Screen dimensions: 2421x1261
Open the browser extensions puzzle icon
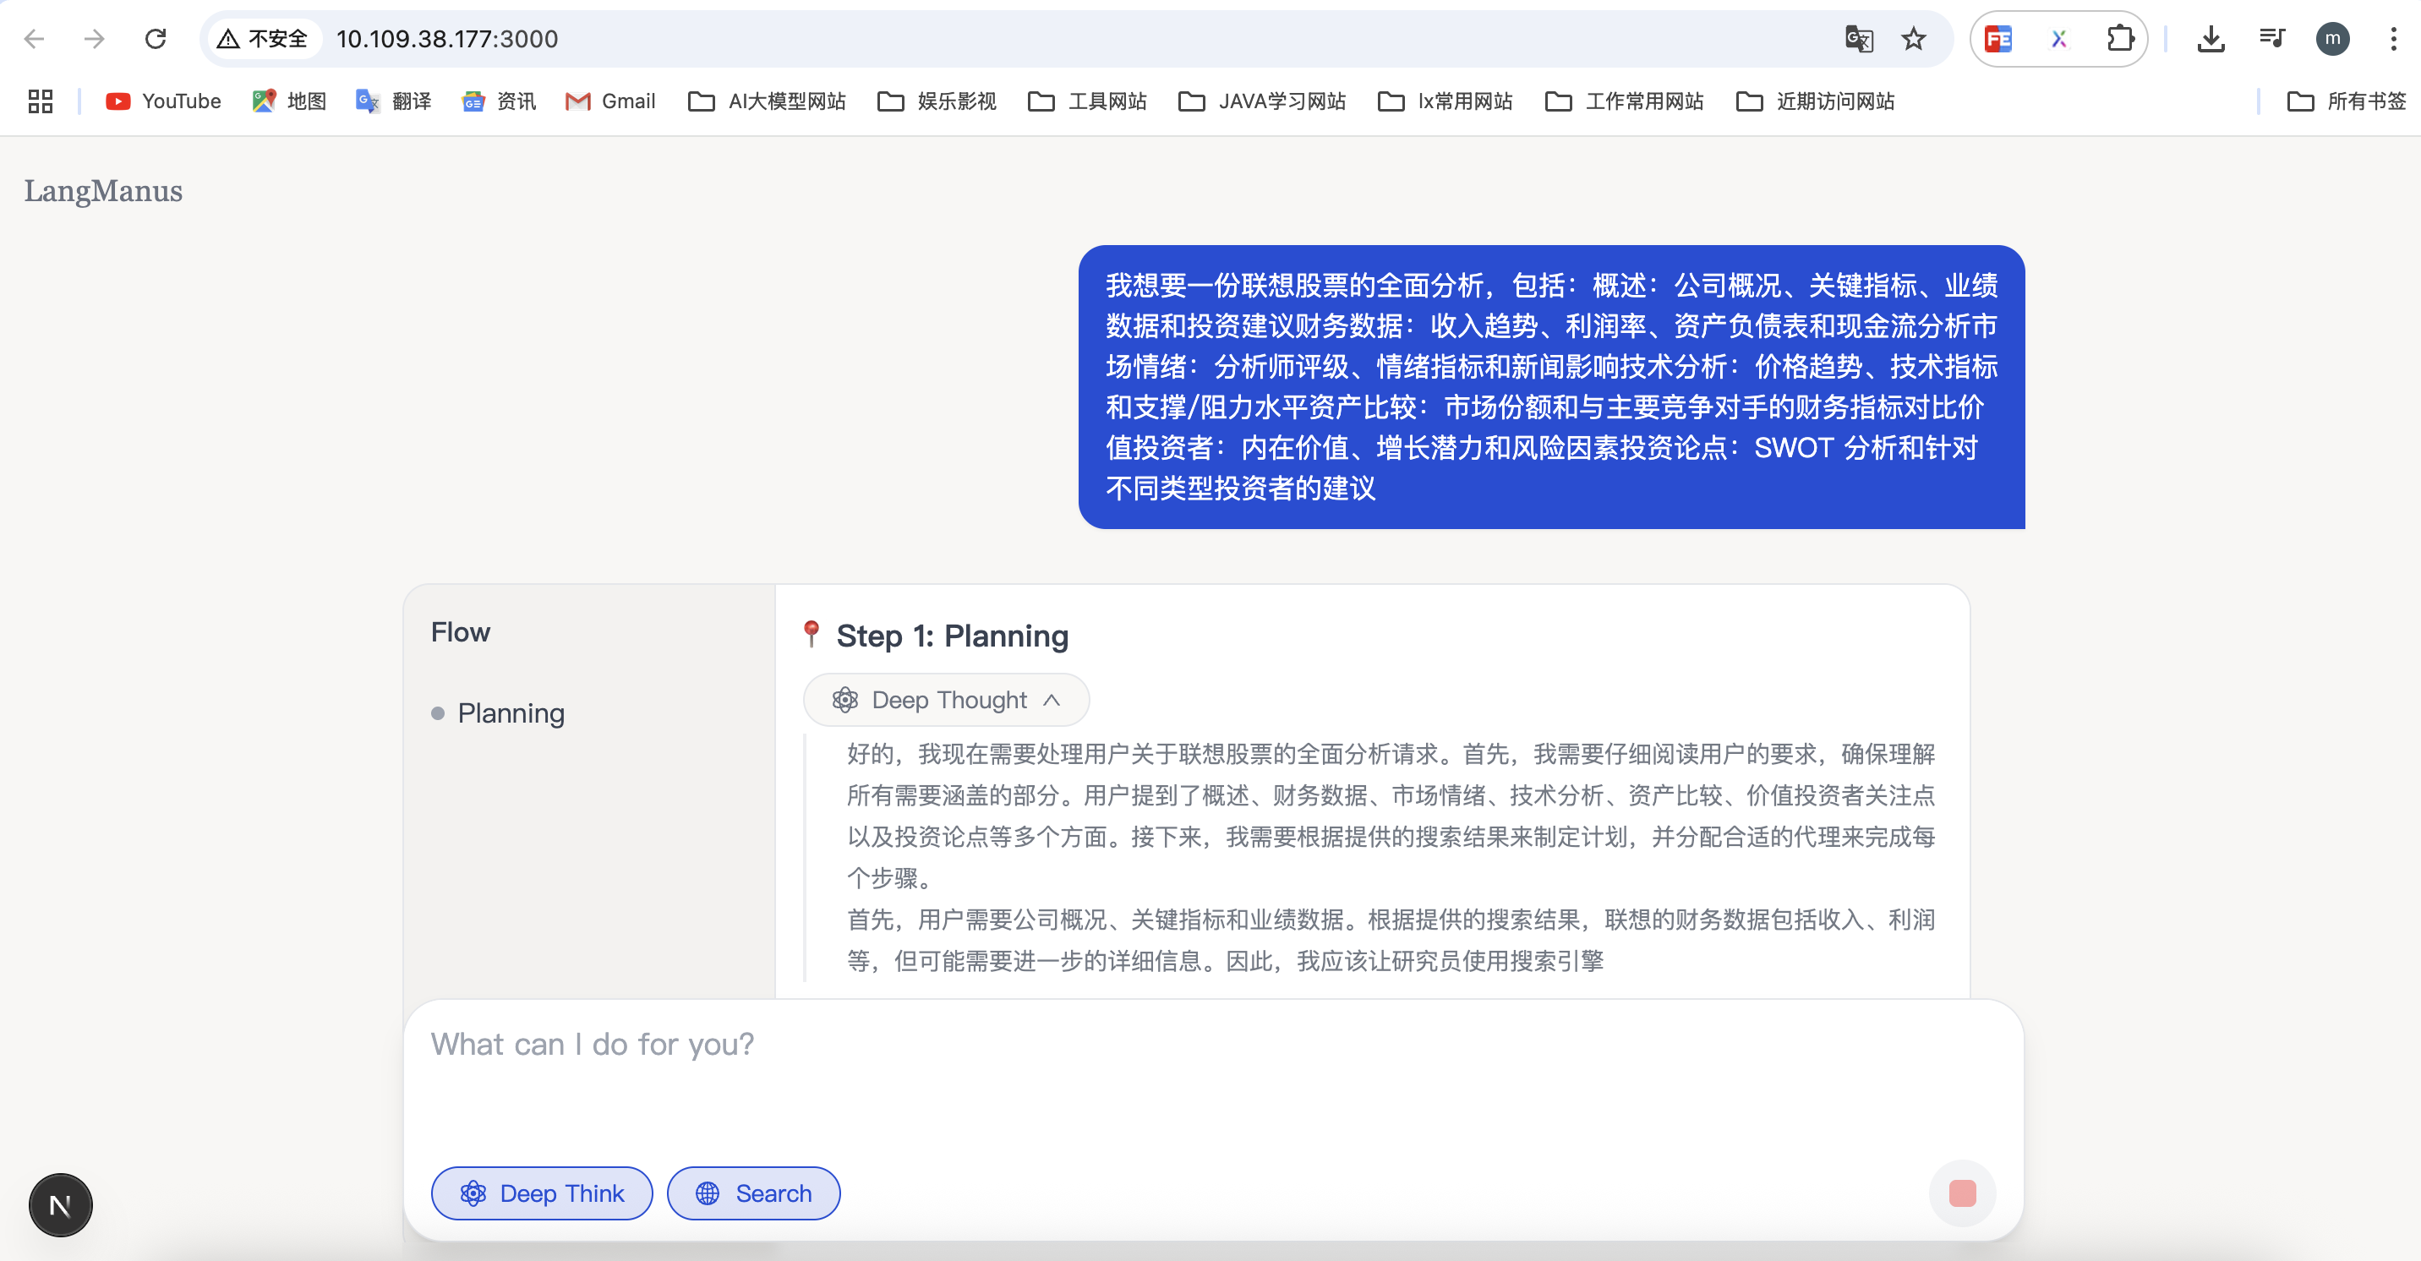(2119, 39)
